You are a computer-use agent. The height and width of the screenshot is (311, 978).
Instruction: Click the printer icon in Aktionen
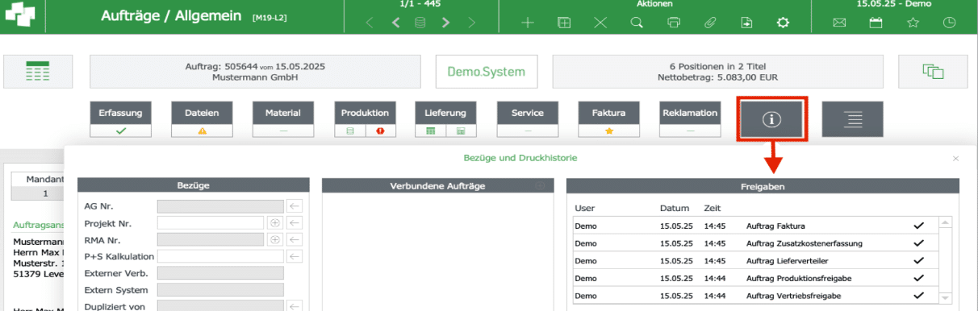tap(674, 23)
